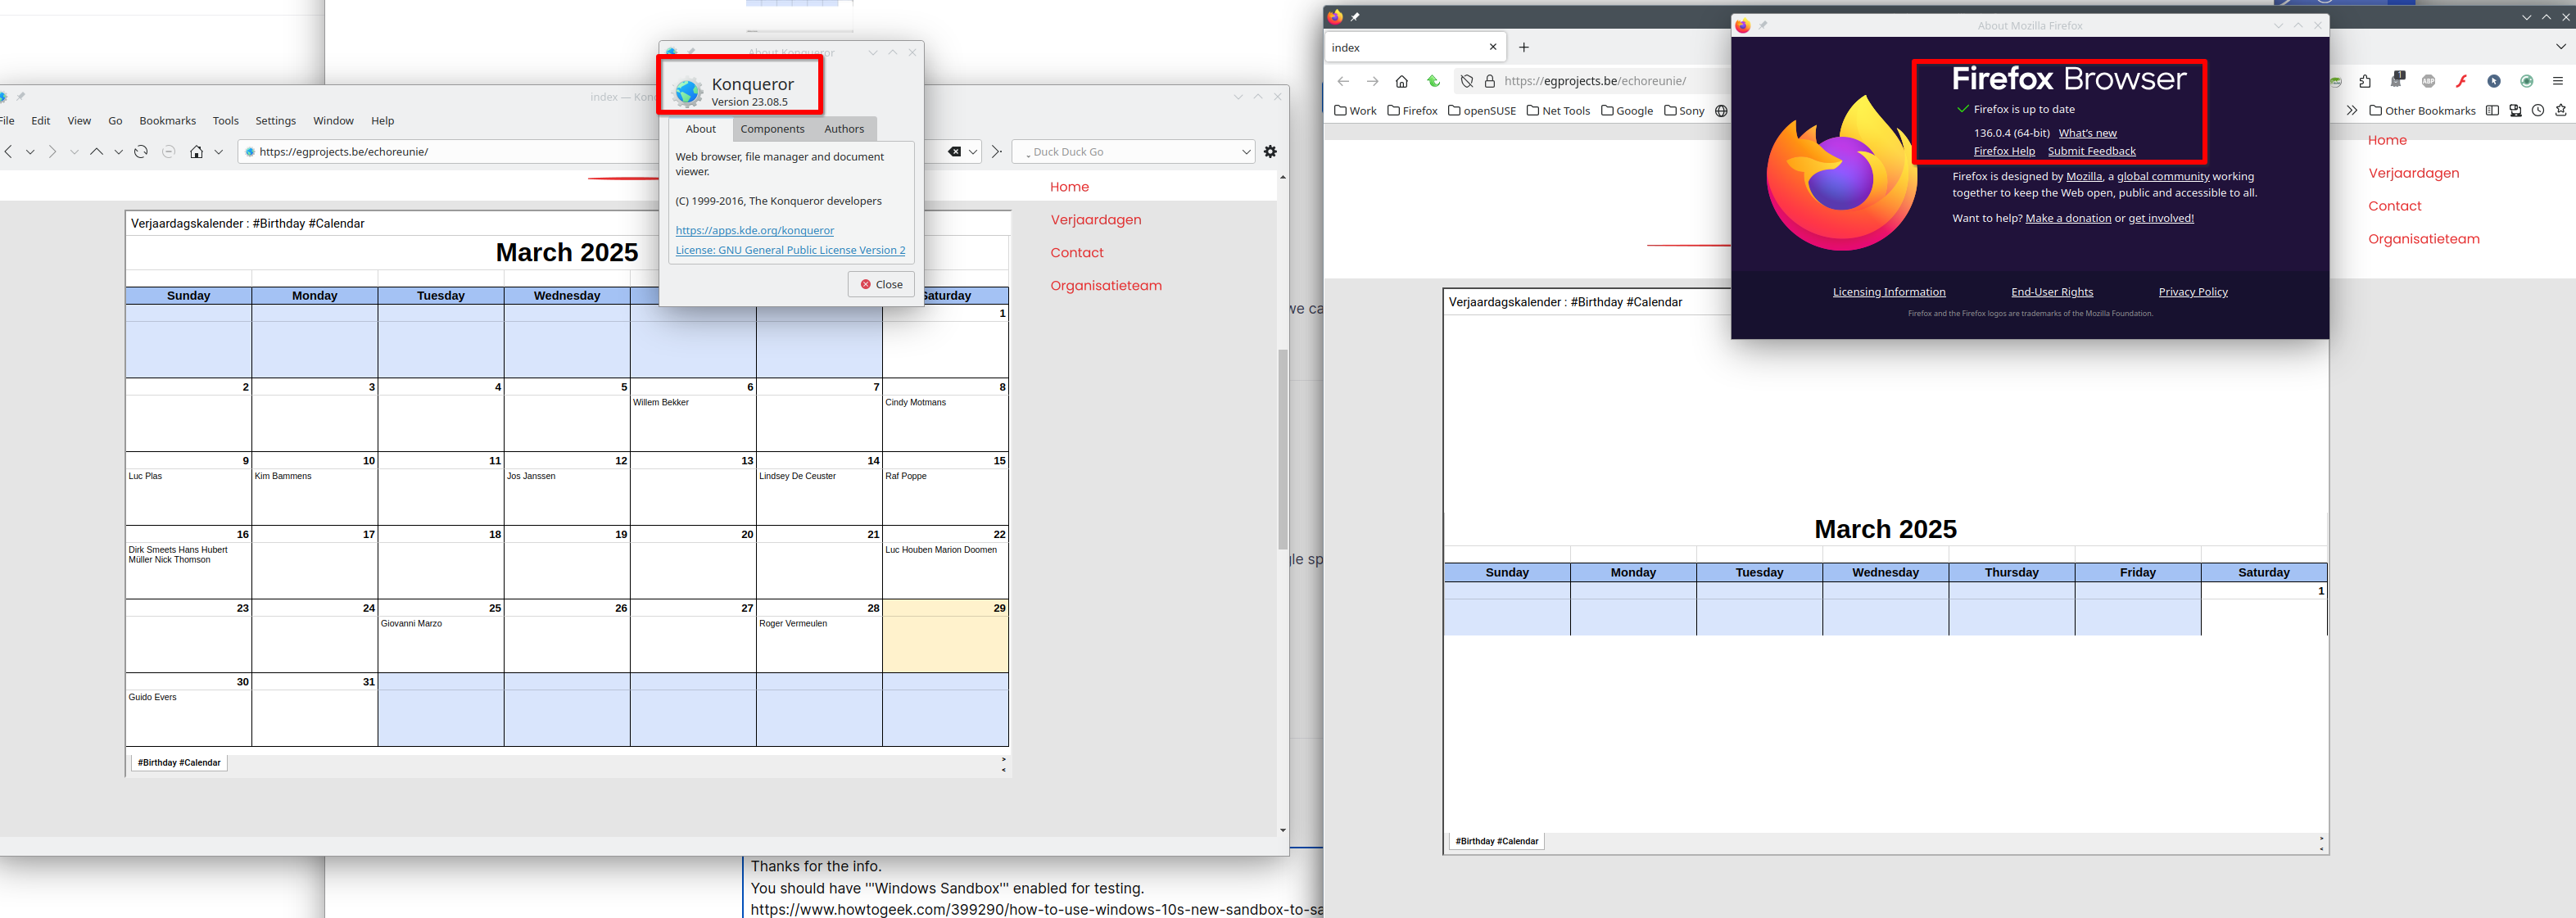This screenshot has width=2576, height=918.
Task: Click Firefox back arrow button
Action: pos(1343,82)
